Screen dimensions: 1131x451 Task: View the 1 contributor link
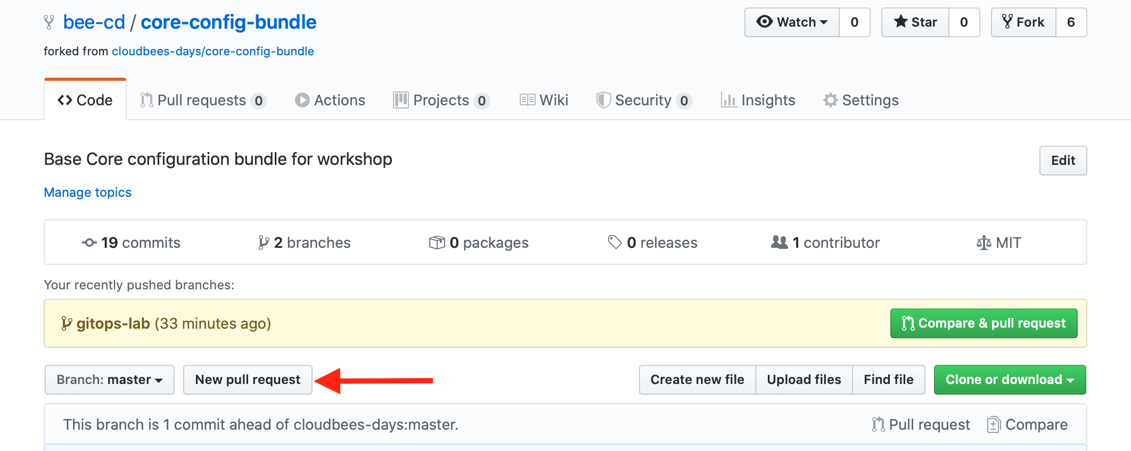click(x=825, y=243)
